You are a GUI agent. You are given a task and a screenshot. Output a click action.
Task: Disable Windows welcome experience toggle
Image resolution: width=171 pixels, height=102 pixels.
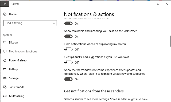pyautogui.click(x=68, y=79)
